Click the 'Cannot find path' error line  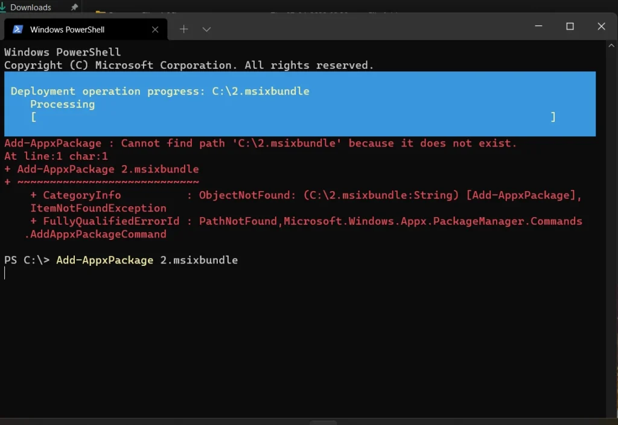pyautogui.click(x=260, y=143)
